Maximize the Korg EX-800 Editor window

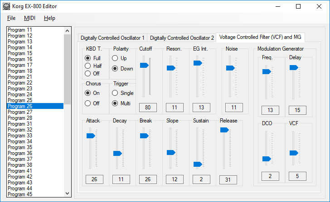pos(298,6)
